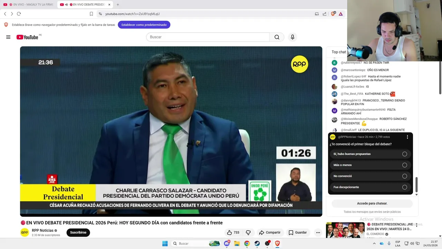Viewport: 442px width, 249px height.
Task: Click chat user @rubenreyes67
Action: [x=351, y=63]
